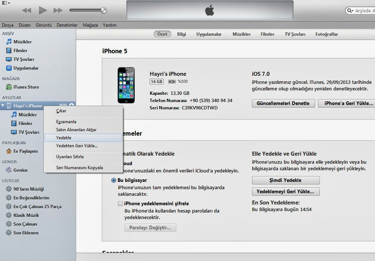375x261 pixels.
Task: Choose Seri Numarasını Kopyala menu entry
Action: (83, 168)
